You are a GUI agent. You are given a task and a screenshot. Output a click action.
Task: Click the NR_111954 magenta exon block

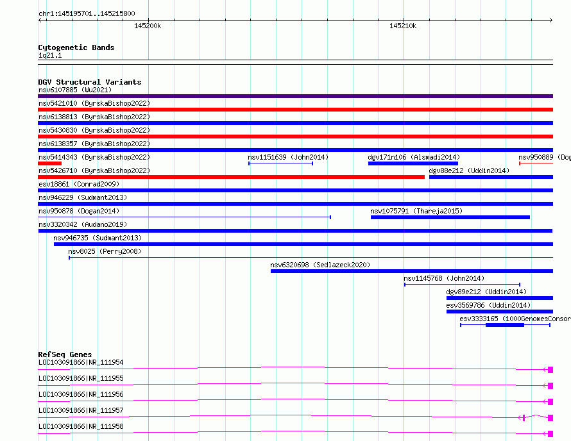550,370
